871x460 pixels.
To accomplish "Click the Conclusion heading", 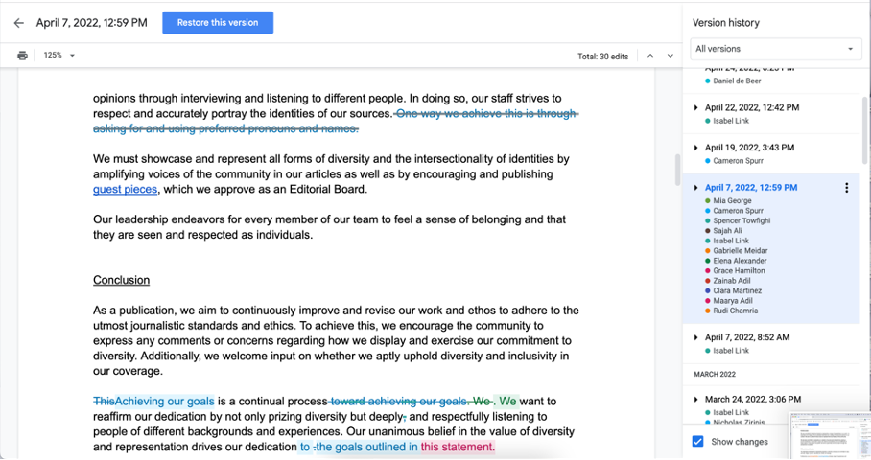I will point(121,280).
